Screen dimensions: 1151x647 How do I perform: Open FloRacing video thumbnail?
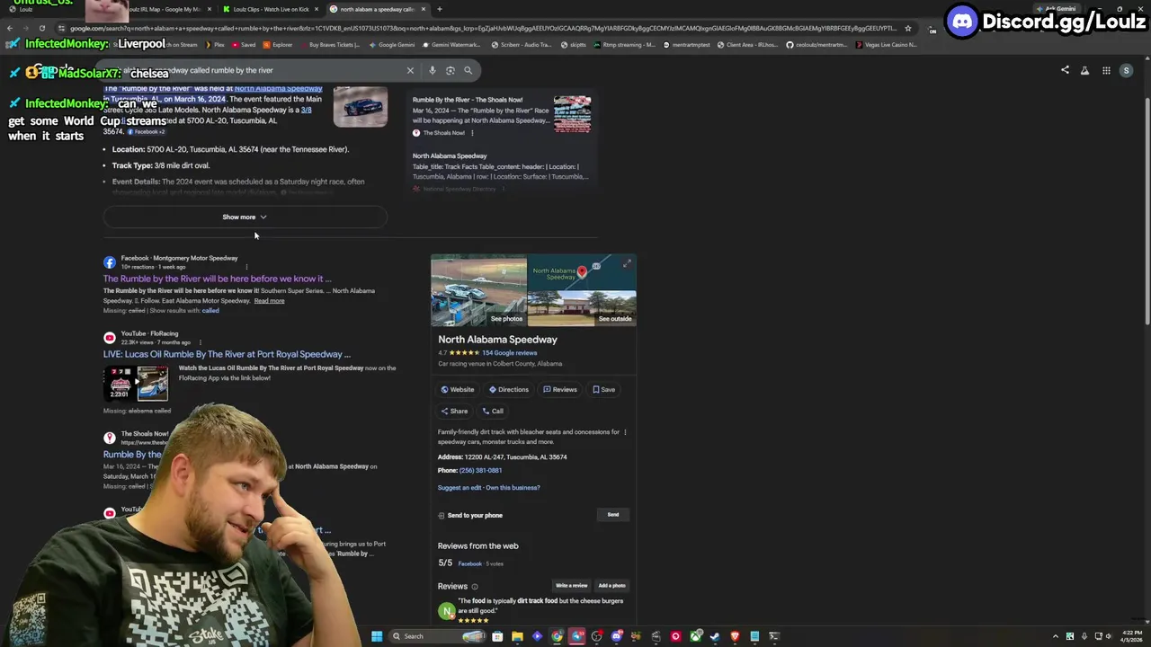coord(136,383)
